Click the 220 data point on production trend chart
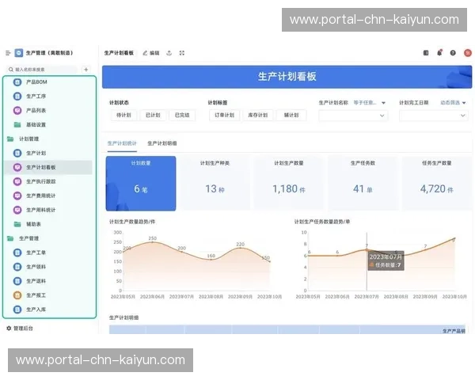This screenshot has width=475, height=380. [240, 248]
